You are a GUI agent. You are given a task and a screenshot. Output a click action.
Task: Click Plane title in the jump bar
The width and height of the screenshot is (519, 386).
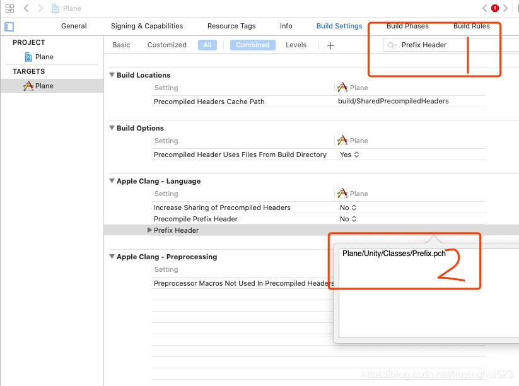pos(72,8)
